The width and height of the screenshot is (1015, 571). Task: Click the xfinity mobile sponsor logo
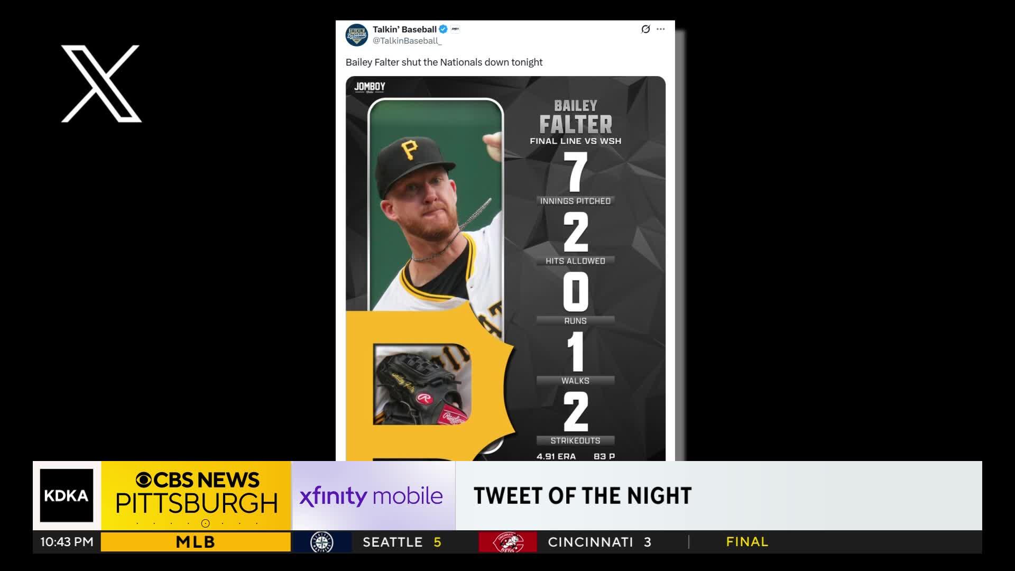click(x=371, y=496)
